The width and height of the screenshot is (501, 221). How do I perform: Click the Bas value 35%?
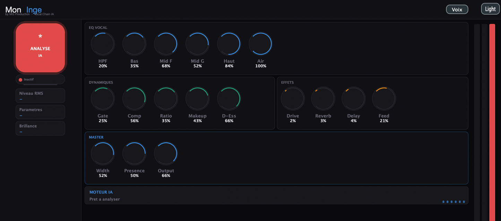click(x=135, y=66)
